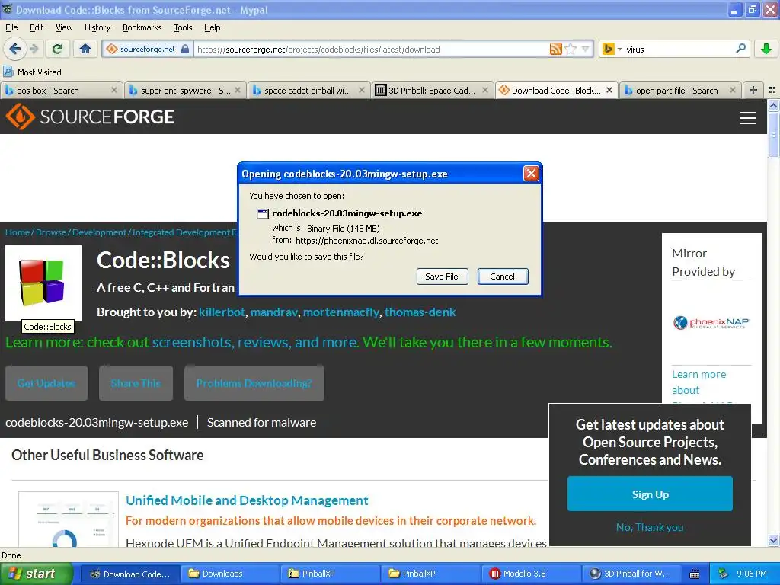This screenshot has height=585, width=780.
Task: Click the padlock security icon in address bar
Action: pos(185,49)
